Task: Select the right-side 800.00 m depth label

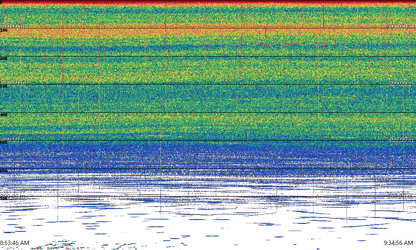Action: point(400,26)
